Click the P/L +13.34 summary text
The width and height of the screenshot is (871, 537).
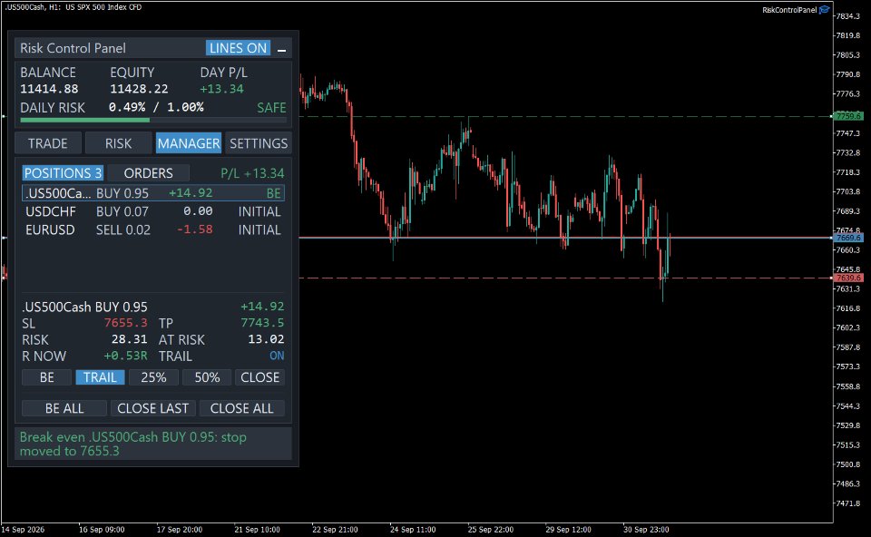[252, 173]
